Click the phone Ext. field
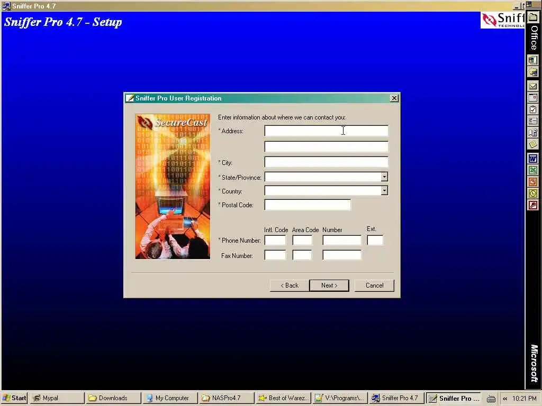 pos(375,240)
